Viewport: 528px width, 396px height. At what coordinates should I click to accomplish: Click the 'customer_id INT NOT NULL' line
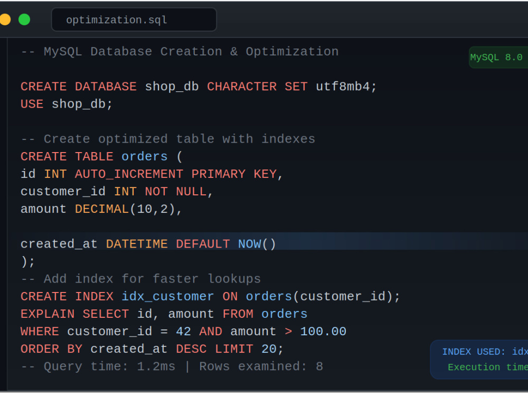pos(117,192)
